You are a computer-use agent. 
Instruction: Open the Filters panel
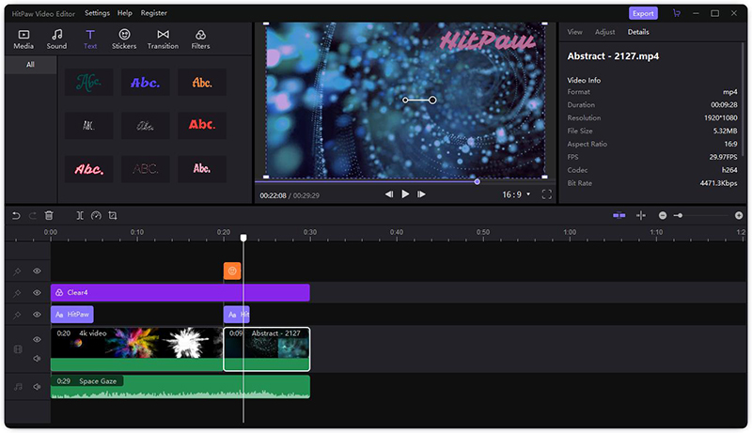[200, 39]
